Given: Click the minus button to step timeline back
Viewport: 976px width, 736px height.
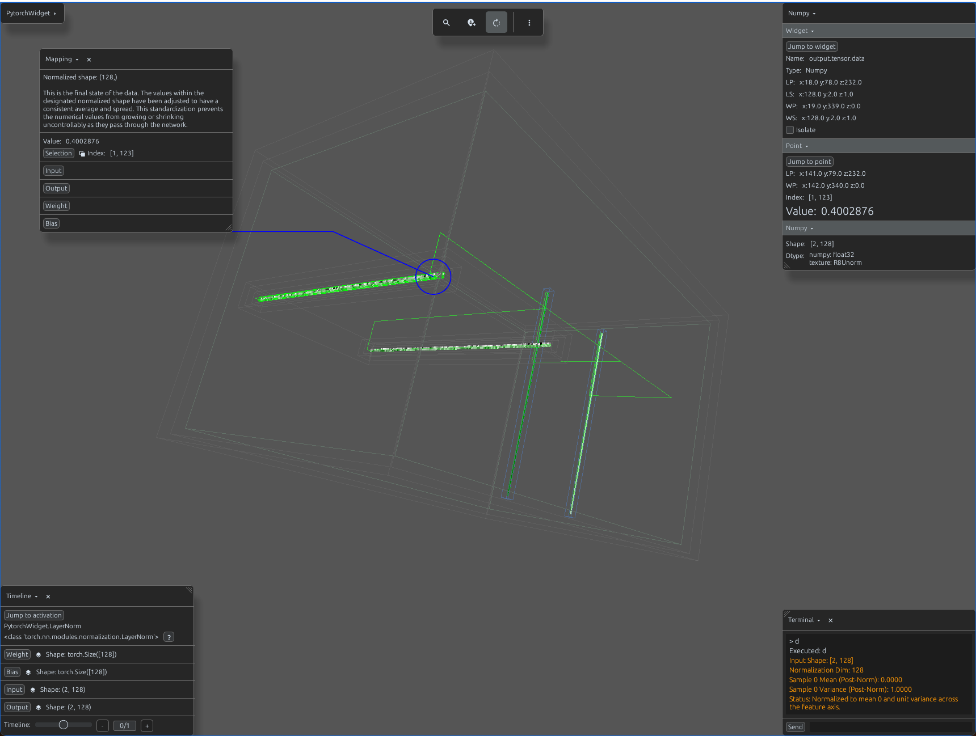Looking at the screenshot, I should click(x=103, y=726).
